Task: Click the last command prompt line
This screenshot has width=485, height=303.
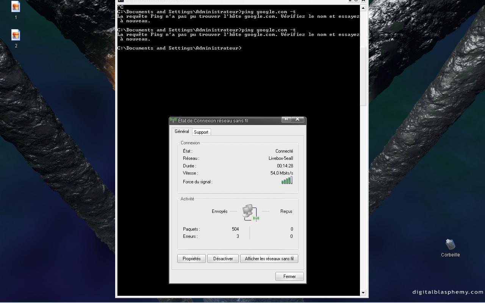Action: (x=179, y=48)
